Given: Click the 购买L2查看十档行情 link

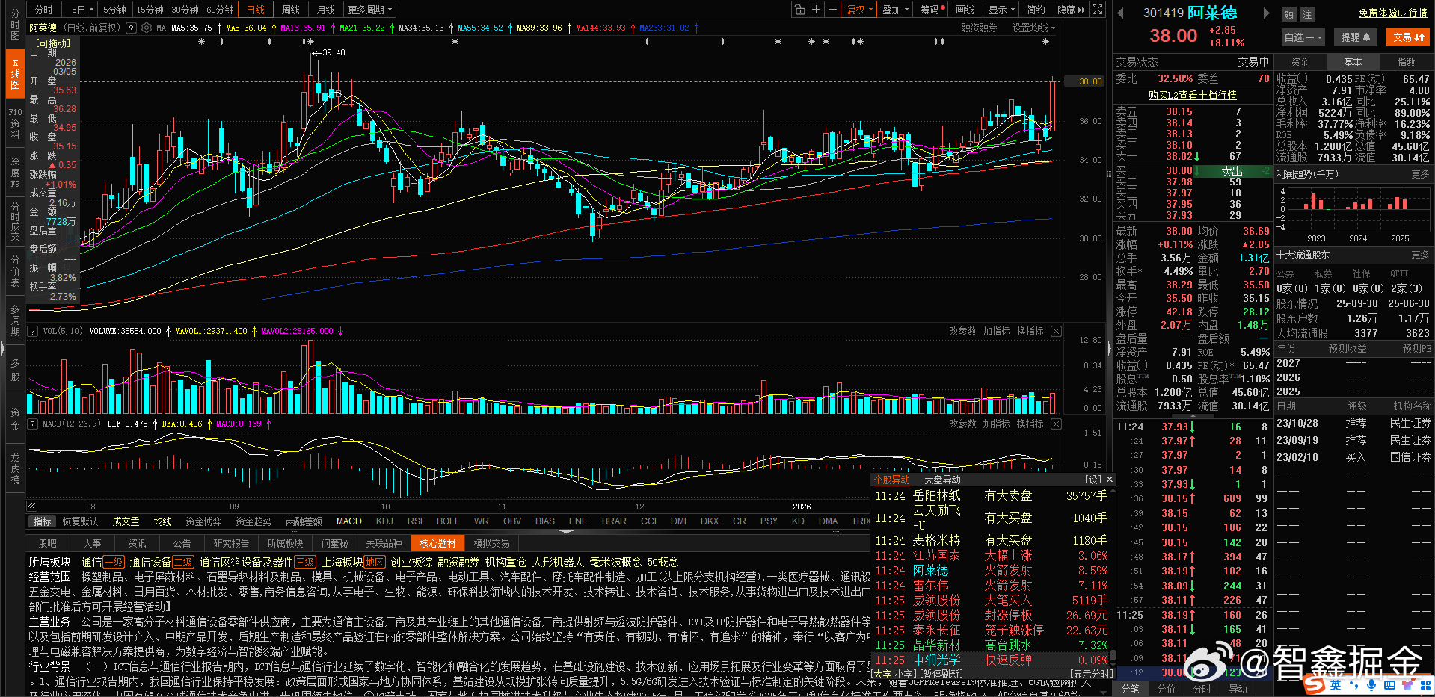Looking at the screenshot, I should 1193,95.
